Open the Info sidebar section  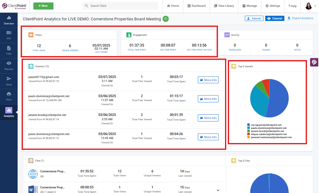[9, 35]
